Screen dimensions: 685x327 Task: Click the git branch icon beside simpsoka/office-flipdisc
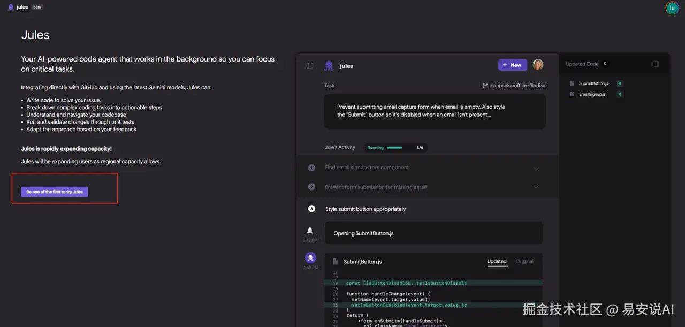(485, 86)
